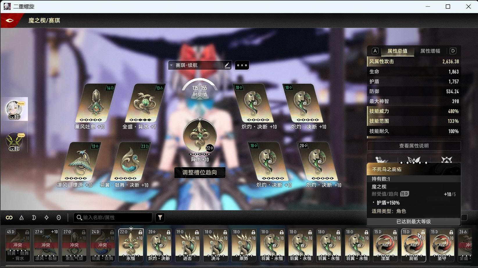The height and width of the screenshot is (268, 478).
Task: Click the 查看属性说明 button
Action: (x=414, y=146)
